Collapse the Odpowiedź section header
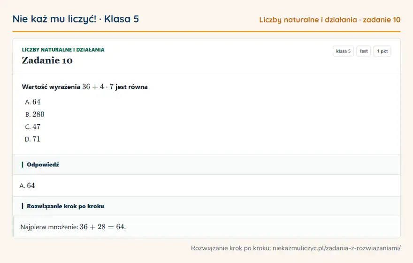Image resolution: width=413 pixels, height=263 pixels. click(206, 165)
